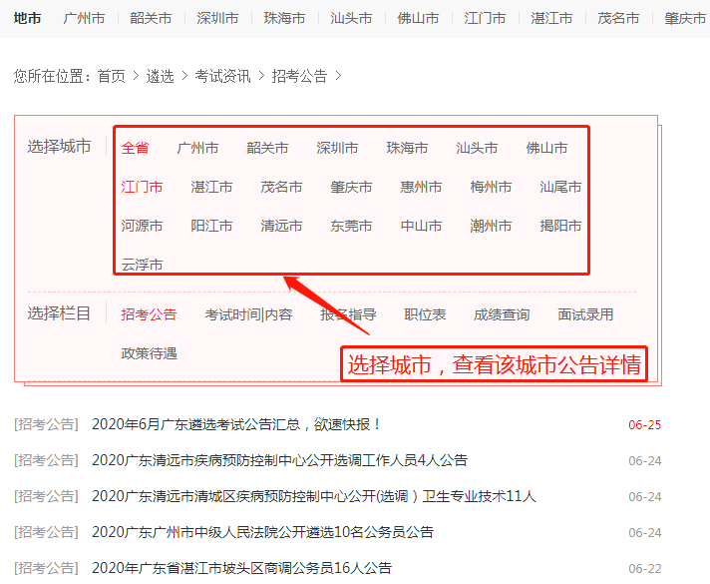Select 河源市 city filter
710x584 pixels.
(x=142, y=226)
